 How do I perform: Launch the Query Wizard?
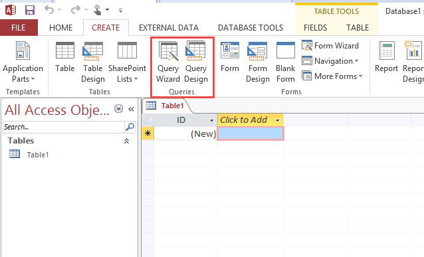point(168,62)
